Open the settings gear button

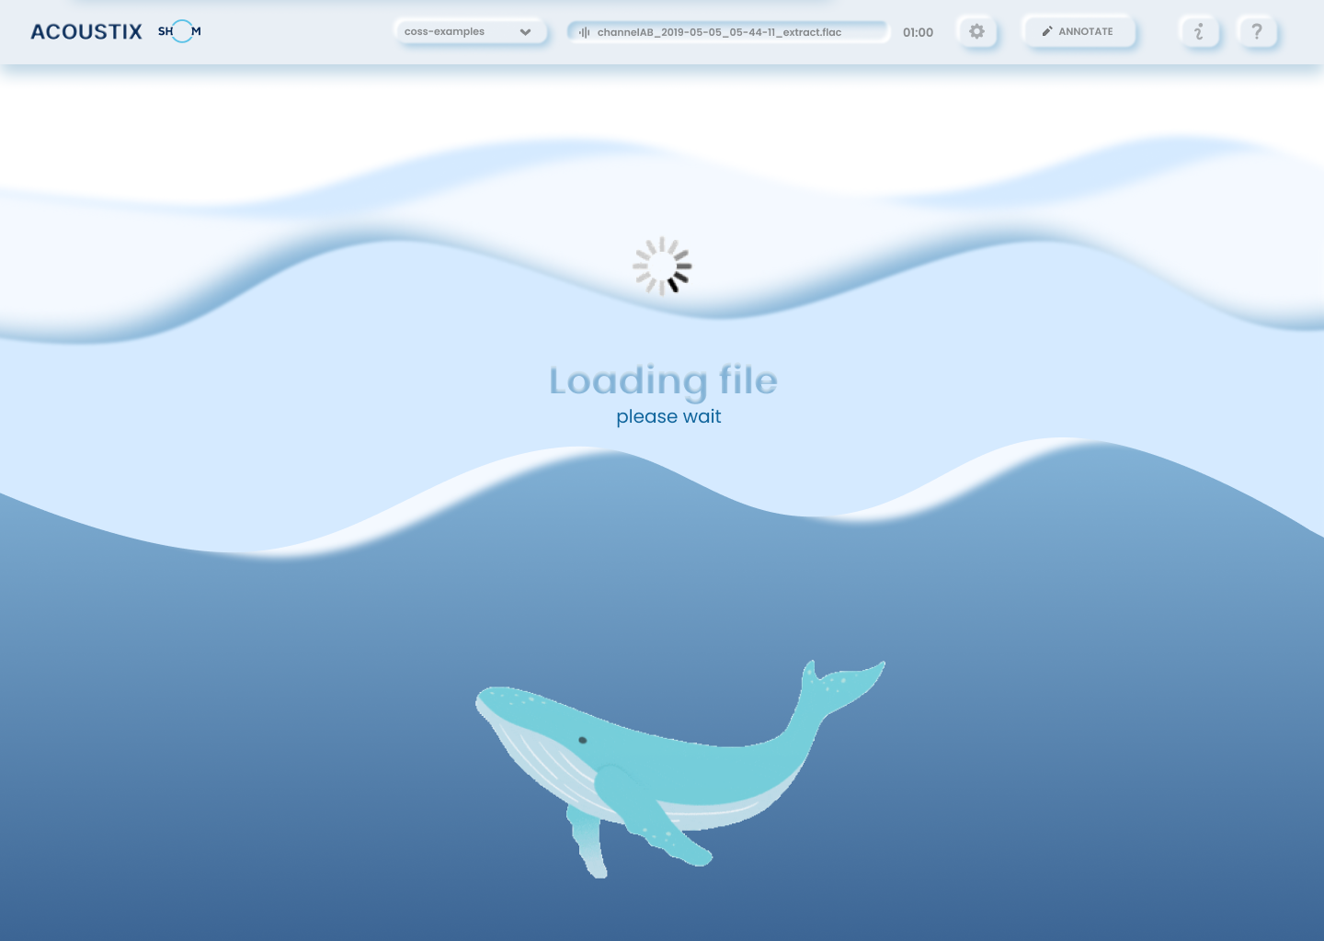point(976,32)
